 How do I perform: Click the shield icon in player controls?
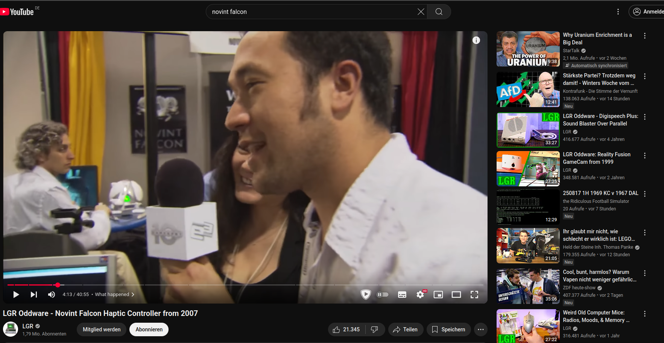click(x=366, y=295)
